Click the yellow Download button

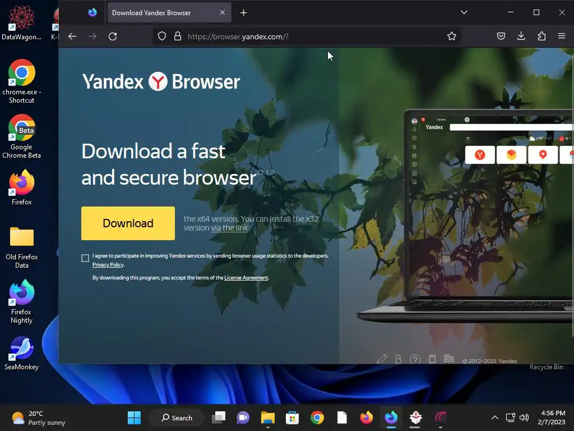coord(128,223)
